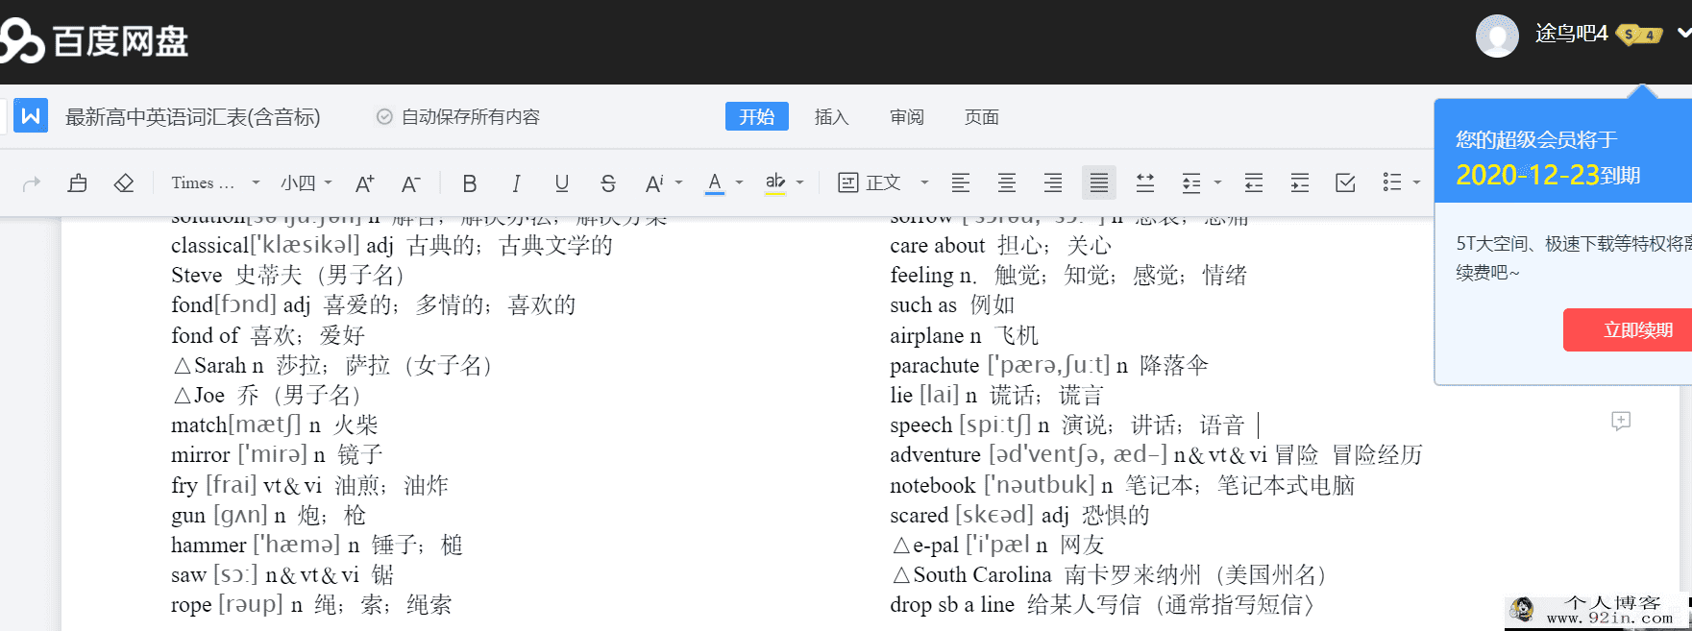Screen dimensions: 1692x631
Task: Align text right
Action: [1053, 182]
